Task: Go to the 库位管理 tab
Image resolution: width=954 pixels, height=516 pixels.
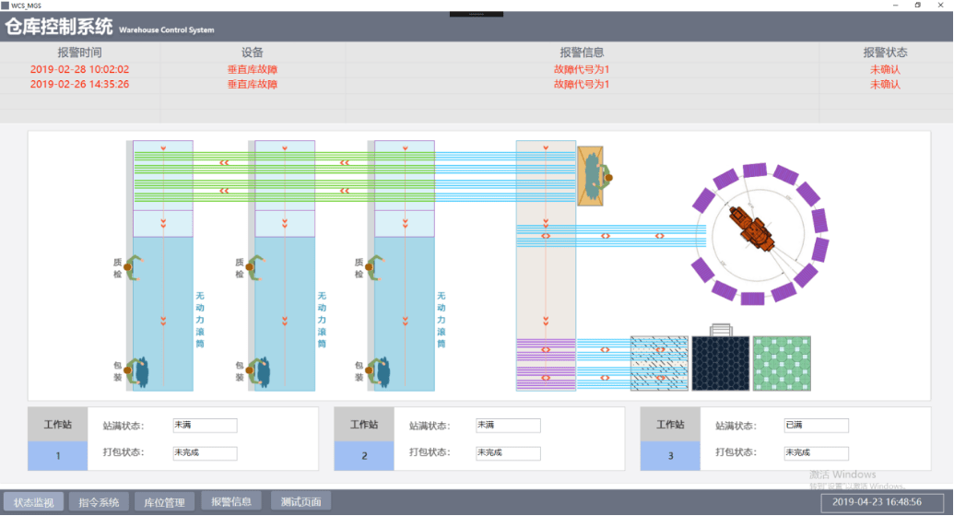Action: click(x=165, y=502)
